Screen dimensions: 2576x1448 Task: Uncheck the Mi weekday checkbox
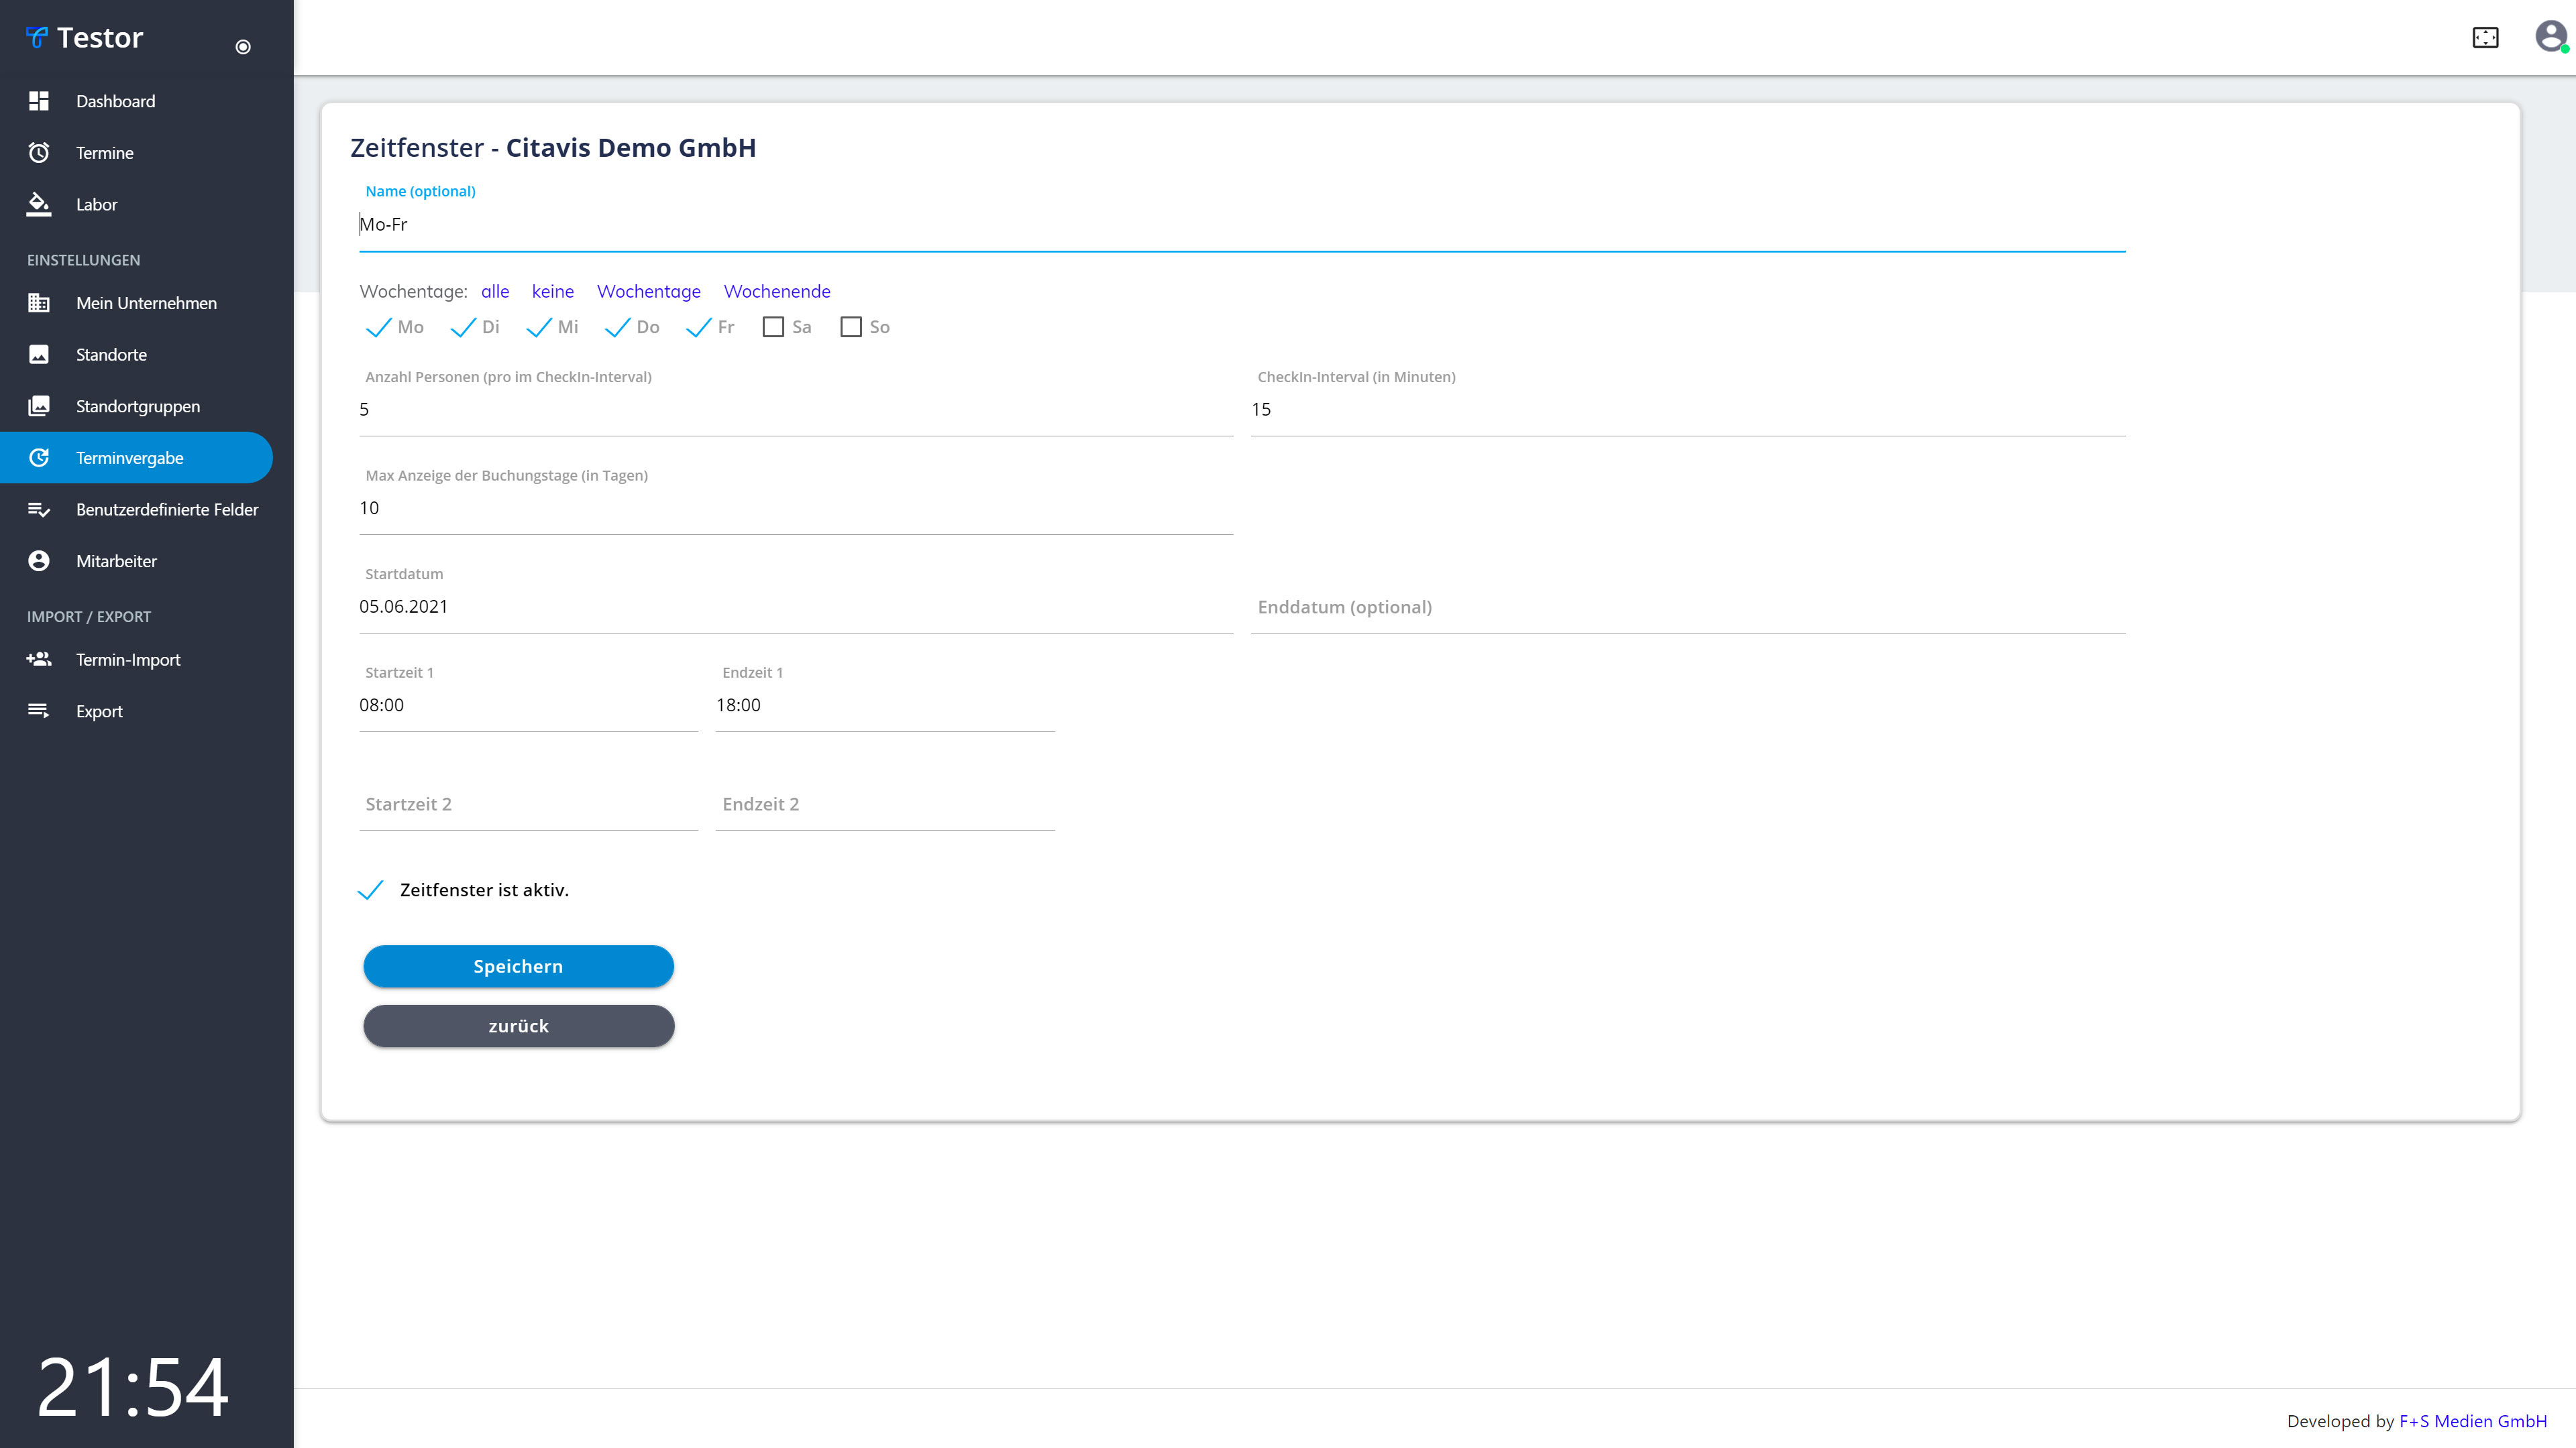point(539,326)
